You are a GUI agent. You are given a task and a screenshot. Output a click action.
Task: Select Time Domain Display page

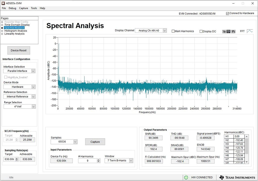tap(17, 25)
